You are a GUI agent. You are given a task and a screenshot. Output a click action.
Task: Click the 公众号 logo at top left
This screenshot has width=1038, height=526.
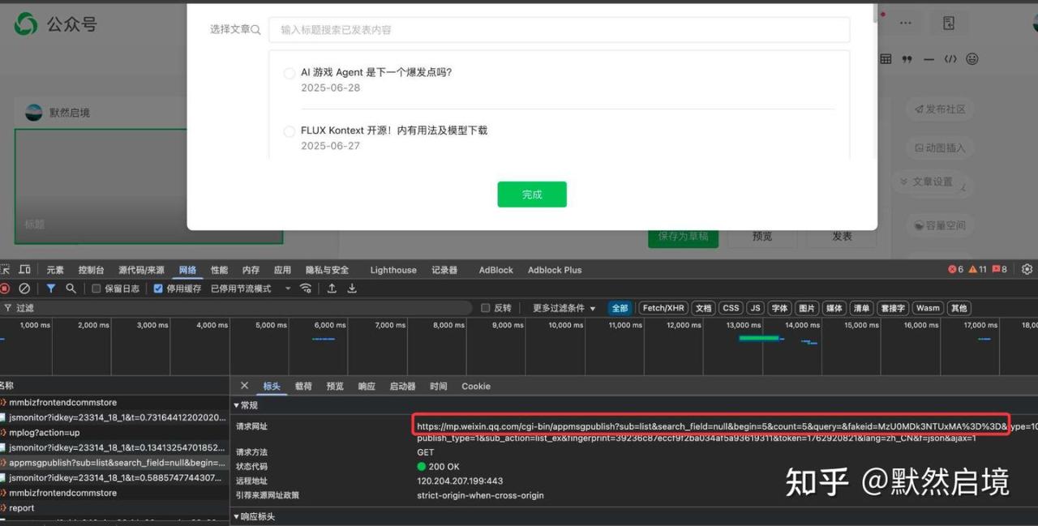tap(55, 24)
